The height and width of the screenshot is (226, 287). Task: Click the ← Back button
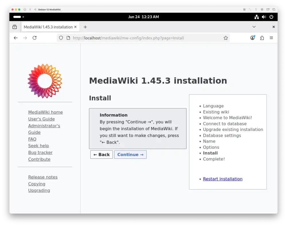101,155
